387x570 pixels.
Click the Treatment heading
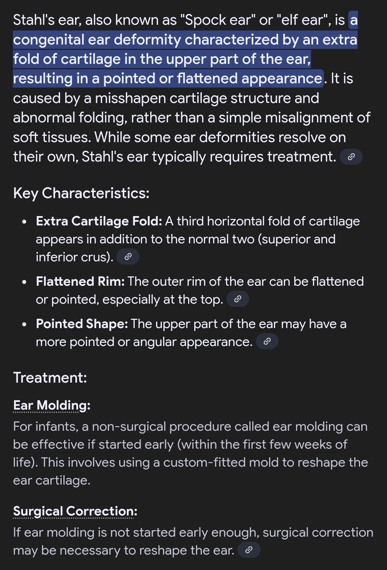pyautogui.click(x=50, y=378)
